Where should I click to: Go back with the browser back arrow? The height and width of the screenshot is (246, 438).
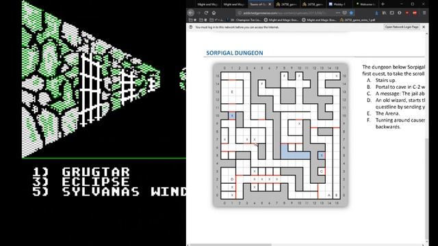pyautogui.click(x=191, y=12)
